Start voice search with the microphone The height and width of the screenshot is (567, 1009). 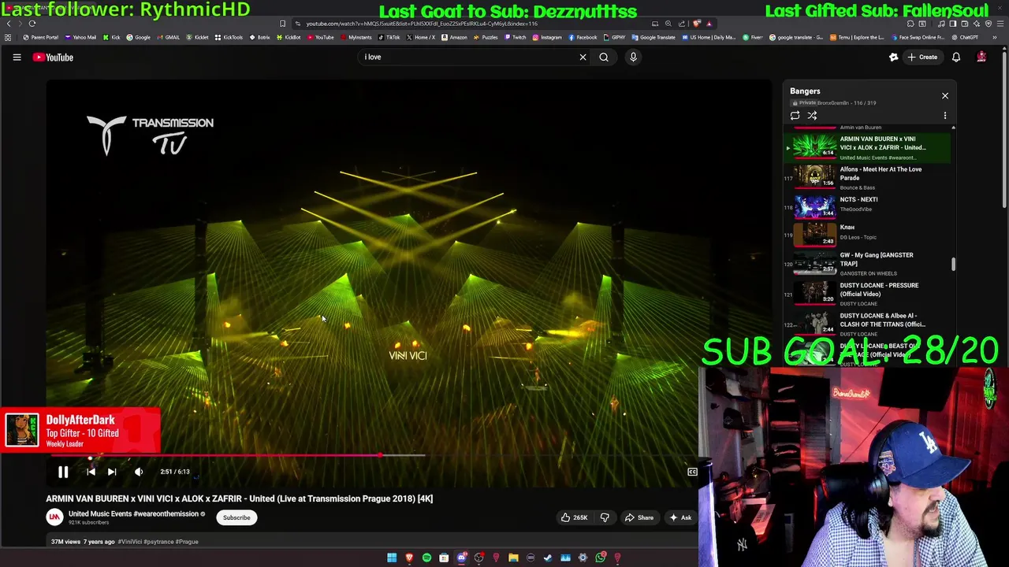click(x=633, y=57)
